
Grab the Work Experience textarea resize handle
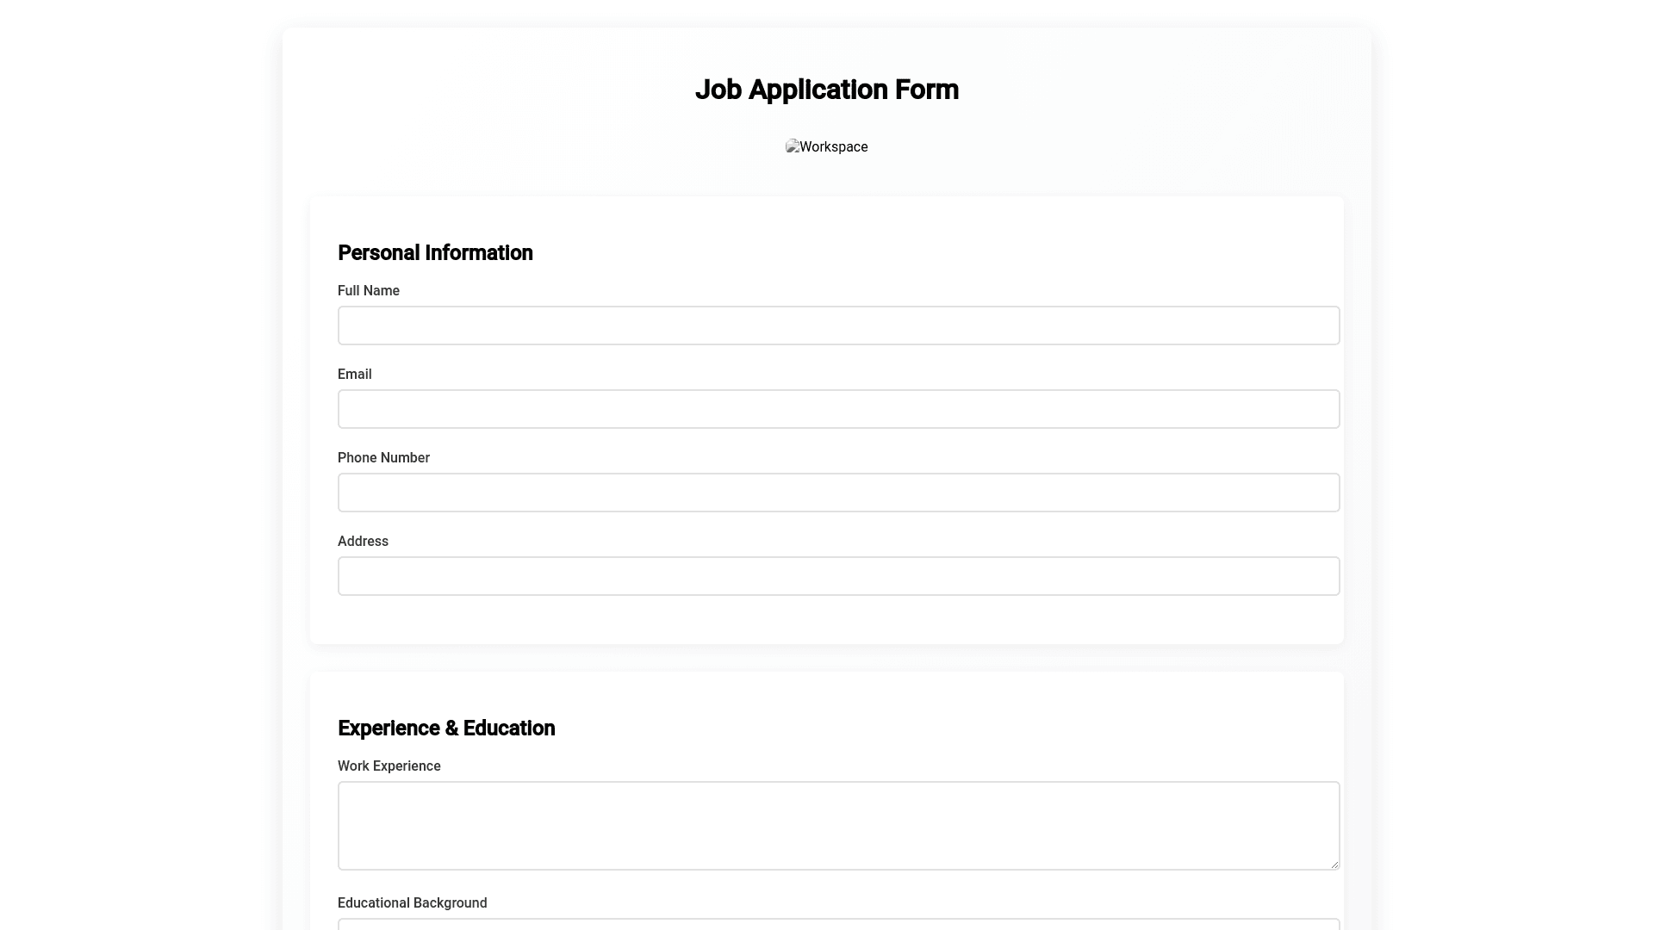(x=1334, y=865)
